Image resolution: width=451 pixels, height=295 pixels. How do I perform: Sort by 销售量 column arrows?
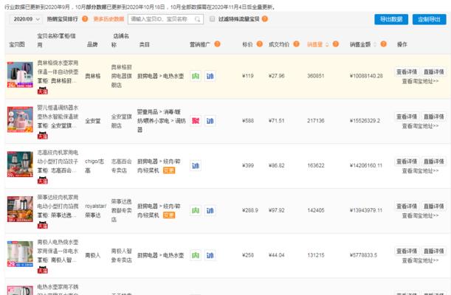tap(327, 44)
